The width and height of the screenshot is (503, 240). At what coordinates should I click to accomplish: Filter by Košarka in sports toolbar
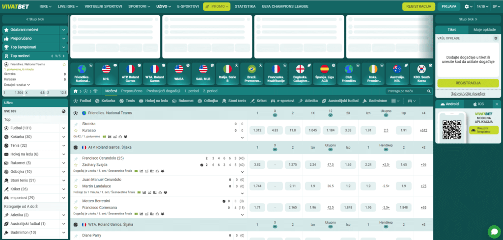[x=105, y=101]
